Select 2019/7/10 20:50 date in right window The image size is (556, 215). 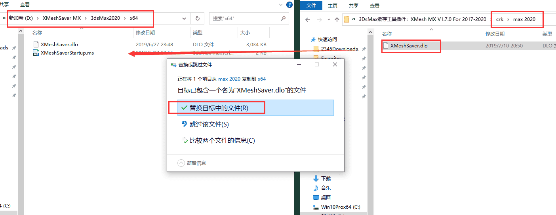coord(504,45)
